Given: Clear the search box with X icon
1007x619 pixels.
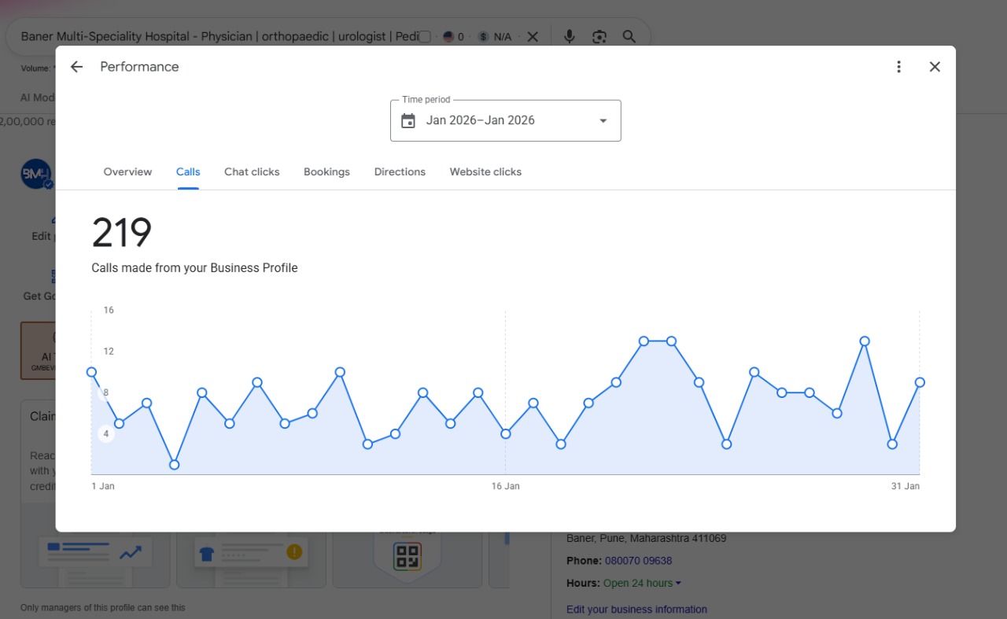Looking at the screenshot, I should pyautogui.click(x=533, y=36).
